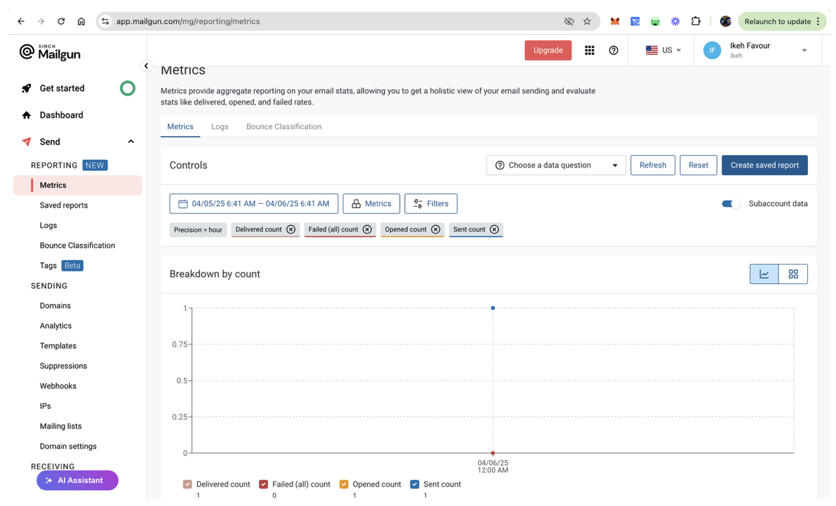Click the Get started progress ring
The image size is (836, 506).
pyautogui.click(x=127, y=88)
